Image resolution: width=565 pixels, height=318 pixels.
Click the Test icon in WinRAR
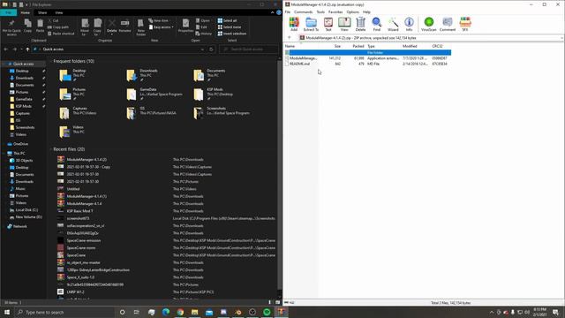tap(328, 24)
